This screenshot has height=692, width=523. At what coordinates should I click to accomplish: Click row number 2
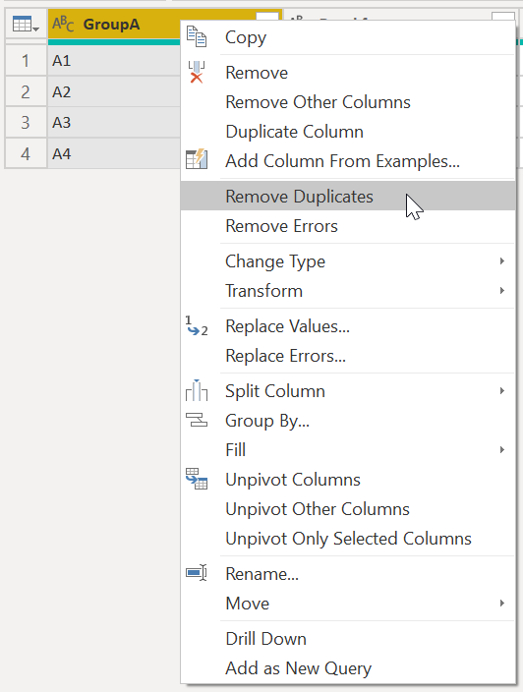[x=26, y=91]
